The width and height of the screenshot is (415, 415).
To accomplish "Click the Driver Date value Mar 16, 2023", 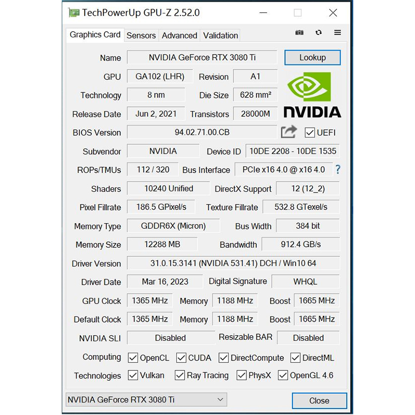I will pyautogui.click(x=165, y=282).
